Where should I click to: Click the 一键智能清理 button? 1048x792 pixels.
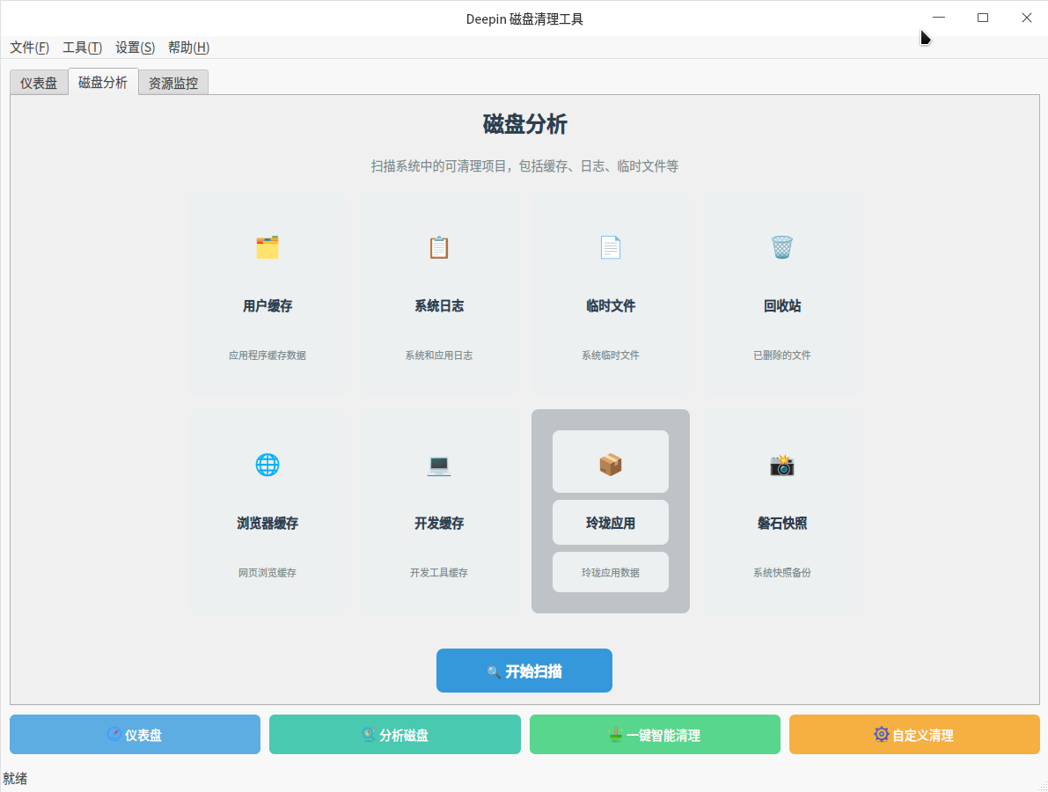click(x=655, y=734)
